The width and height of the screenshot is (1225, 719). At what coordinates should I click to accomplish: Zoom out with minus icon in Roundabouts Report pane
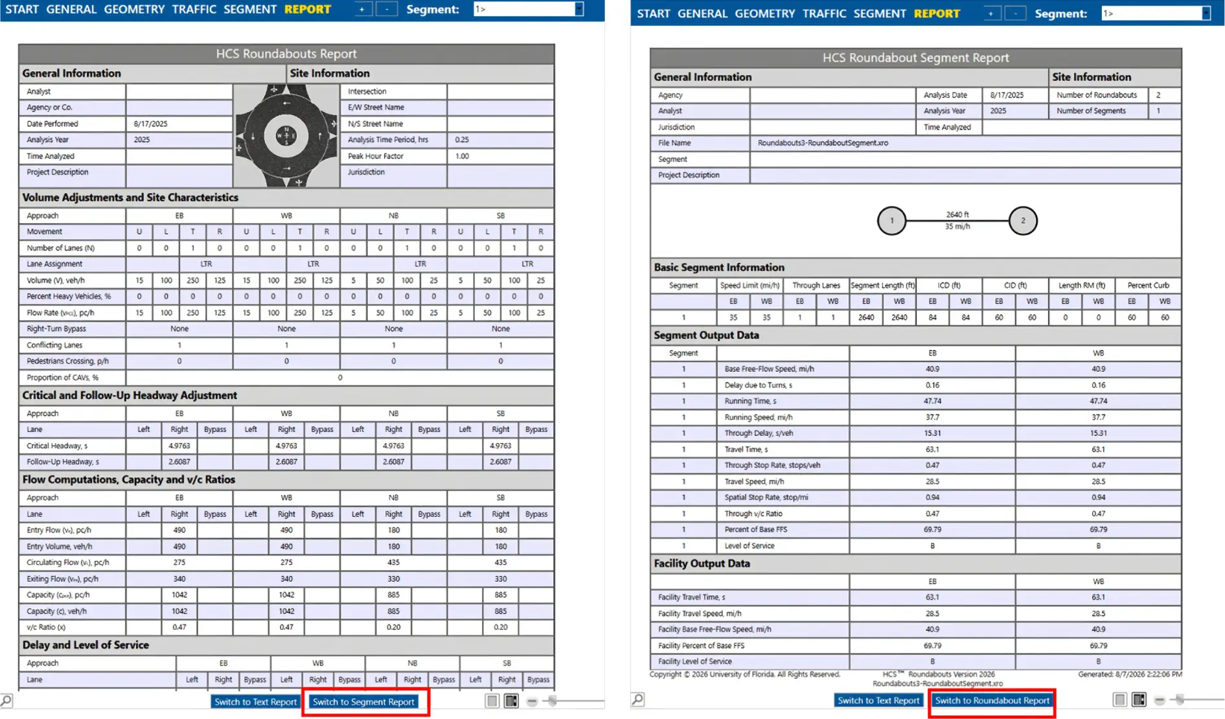(x=532, y=702)
